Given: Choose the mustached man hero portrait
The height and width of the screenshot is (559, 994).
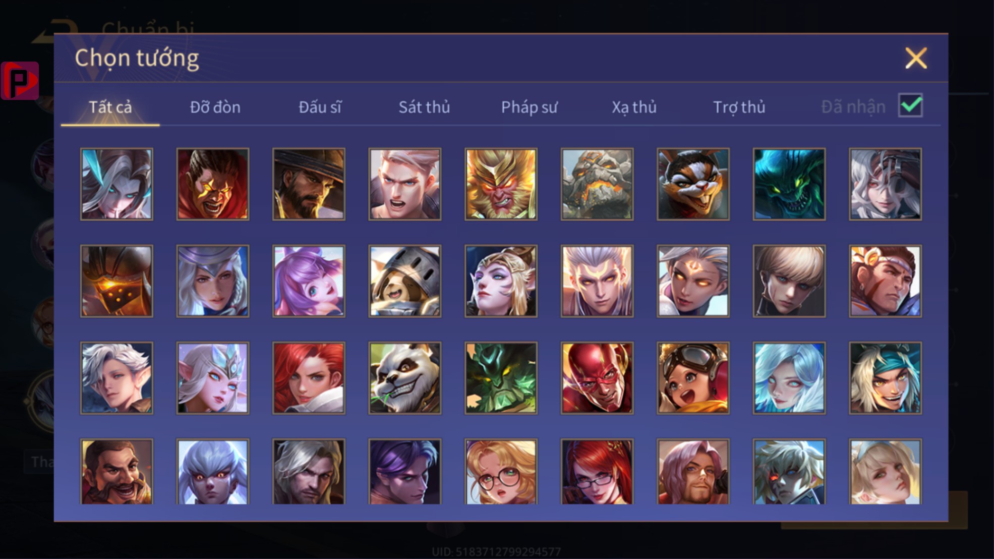Looking at the screenshot, I should click(116, 472).
